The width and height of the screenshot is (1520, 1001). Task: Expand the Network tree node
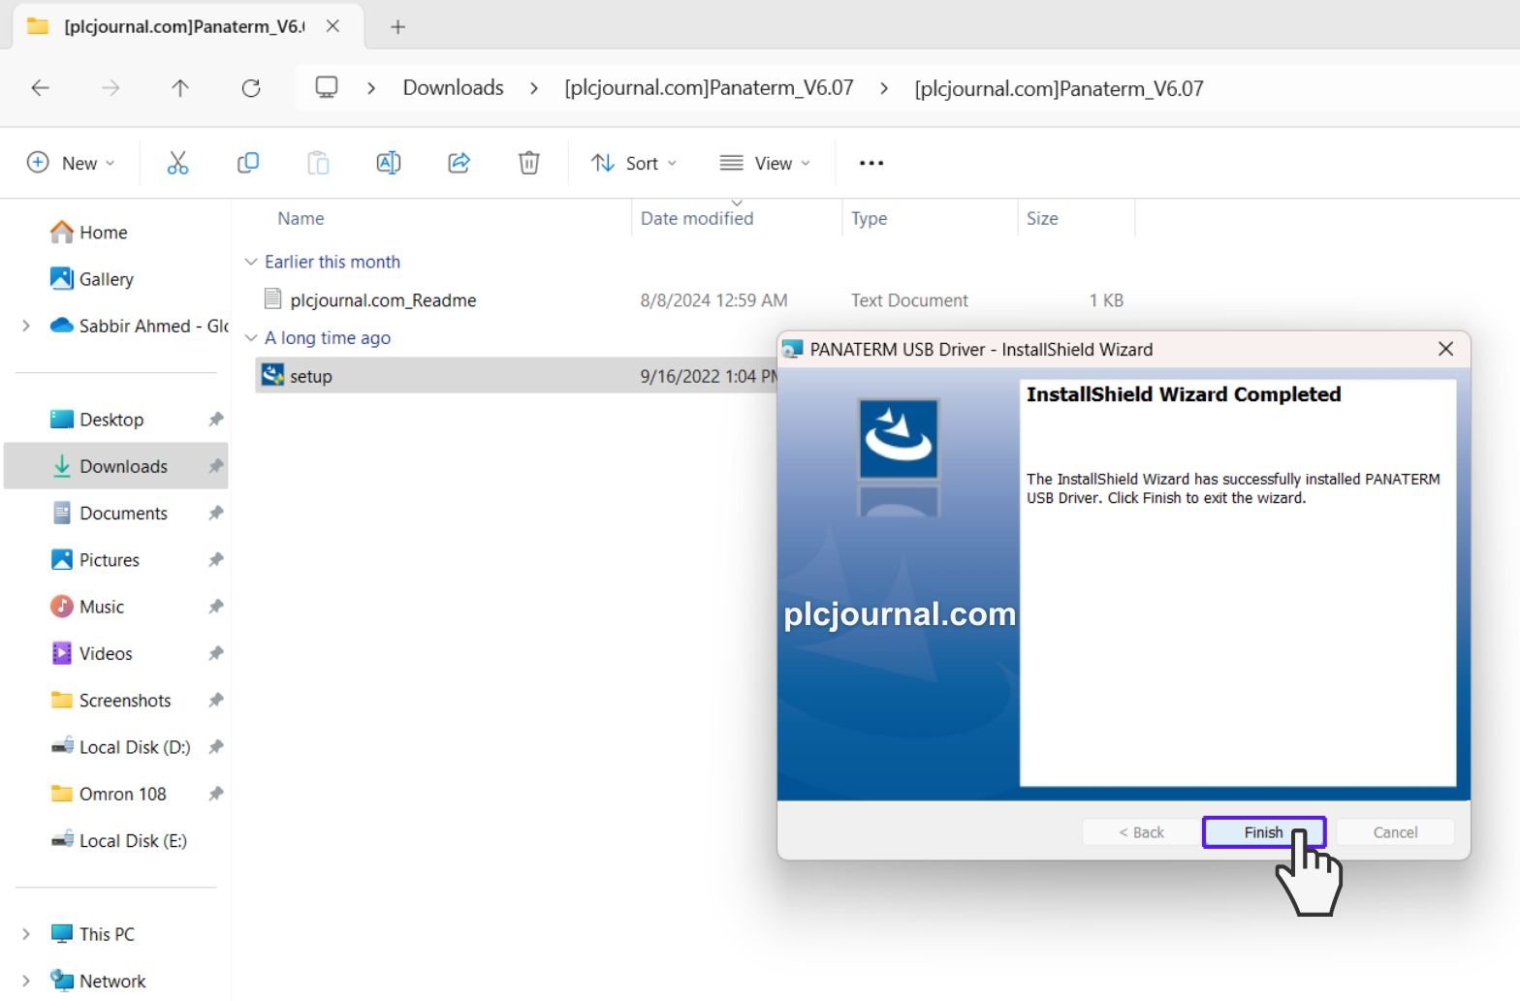[x=26, y=981]
